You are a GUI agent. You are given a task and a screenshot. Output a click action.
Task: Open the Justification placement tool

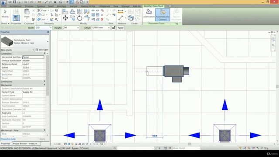pyautogui.click(x=149, y=14)
